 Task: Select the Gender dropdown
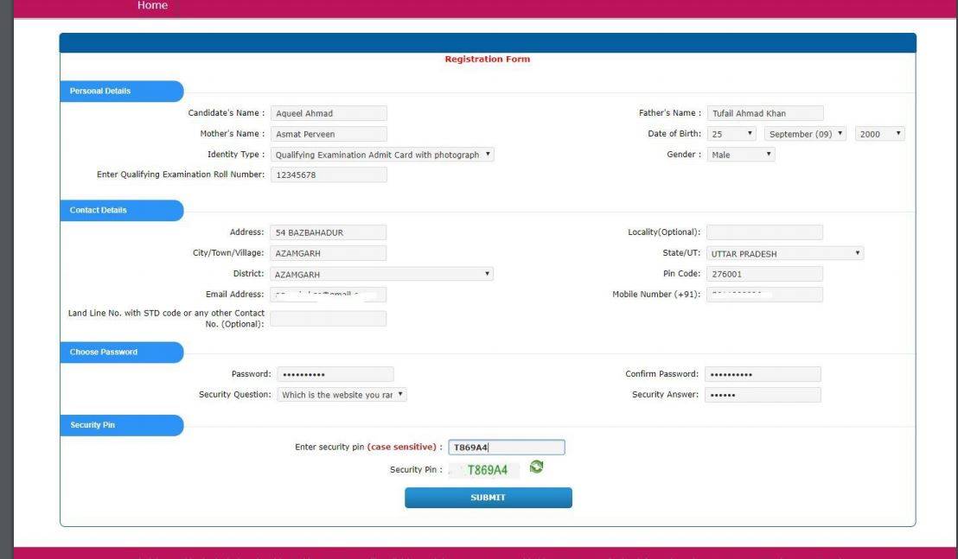(x=741, y=155)
